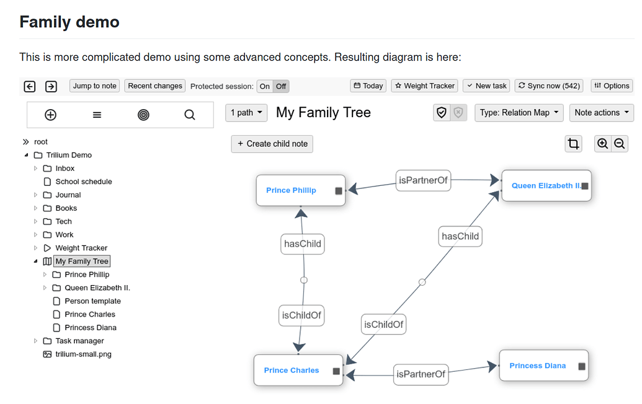Image resolution: width=642 pixels, height=404 pixels.
Task: Unprotect the note with the crossed shield icon
Action: [x=458, y=113]
